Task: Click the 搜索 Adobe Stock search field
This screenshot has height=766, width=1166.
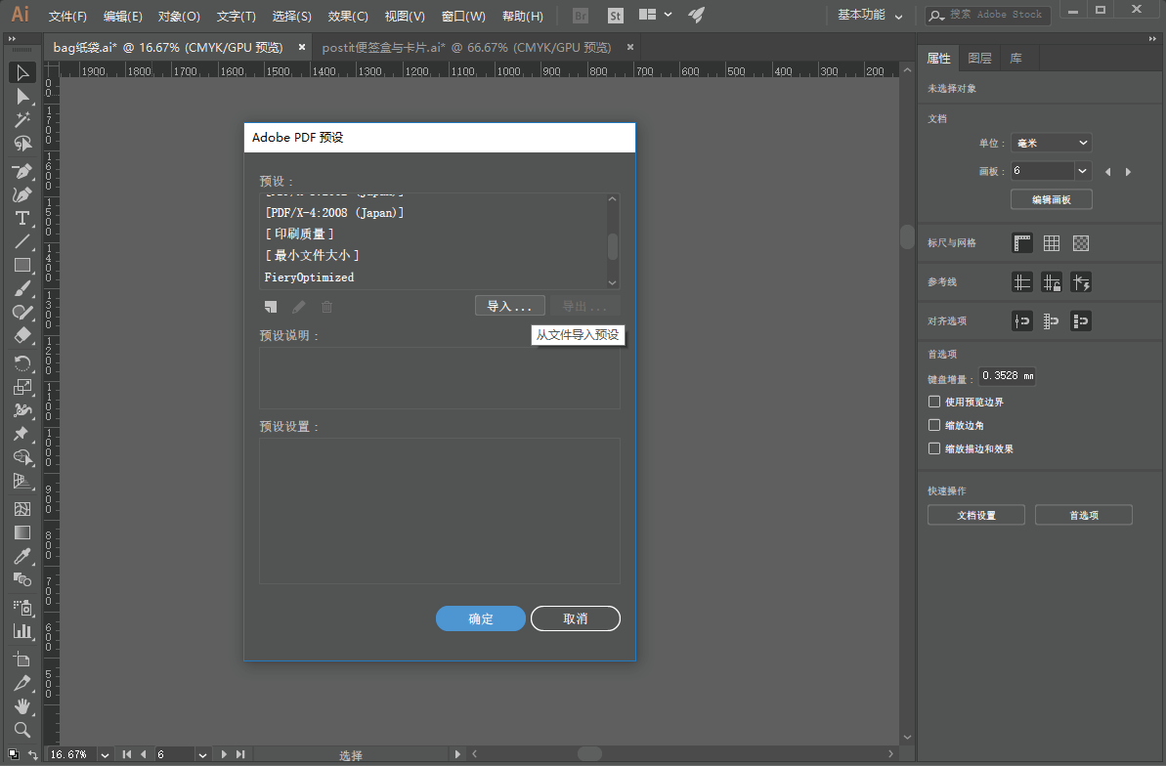Action: (988, 15)
